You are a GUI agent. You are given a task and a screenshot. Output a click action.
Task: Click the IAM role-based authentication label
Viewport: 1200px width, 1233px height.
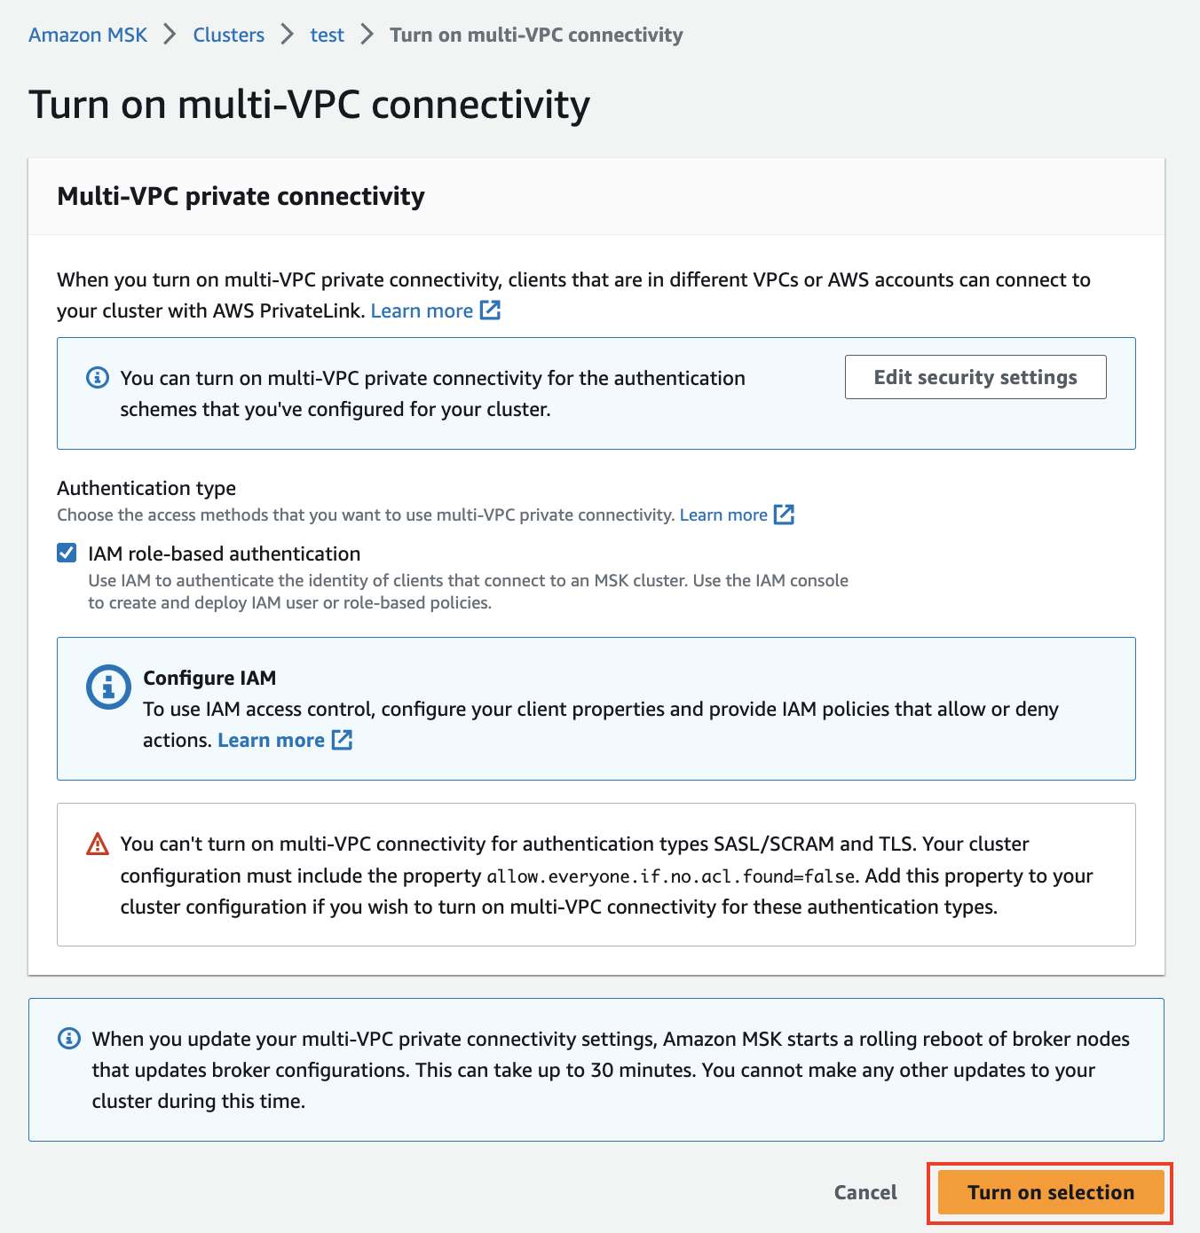pyautogui.click(x=224, y=554)
